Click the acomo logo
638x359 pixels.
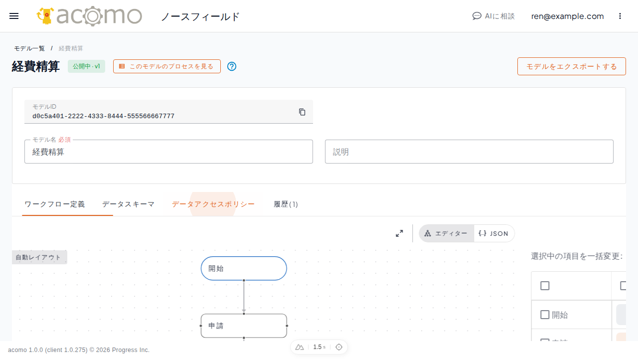click(x=89, y=16)
